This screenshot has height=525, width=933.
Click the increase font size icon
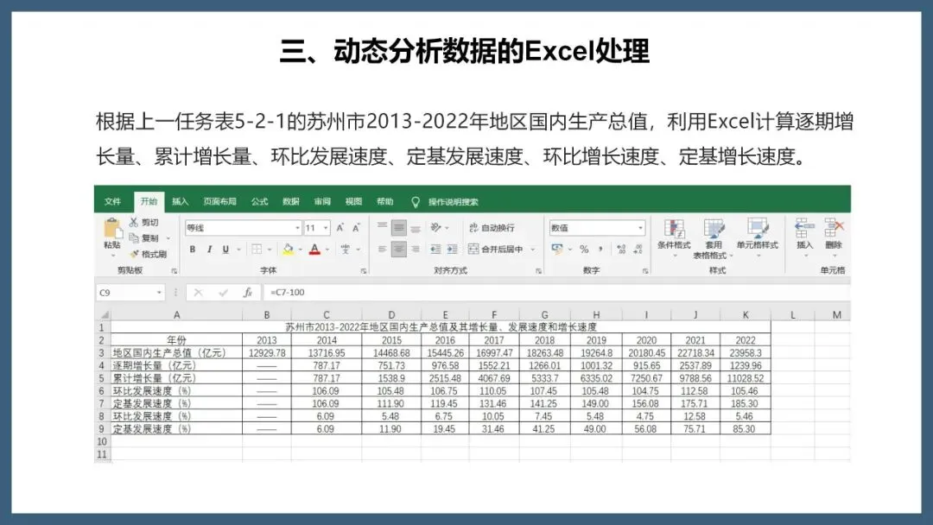[340, 228]
